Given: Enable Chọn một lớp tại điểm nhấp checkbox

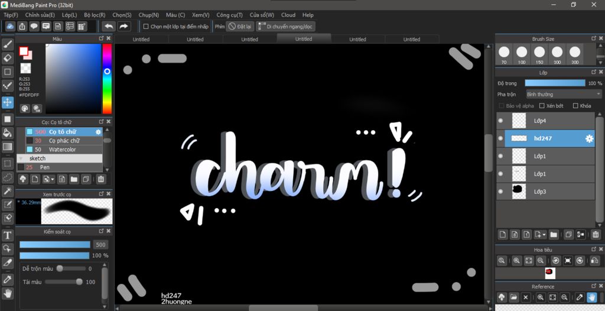Looking at the screenshot, I should [146, 27].
